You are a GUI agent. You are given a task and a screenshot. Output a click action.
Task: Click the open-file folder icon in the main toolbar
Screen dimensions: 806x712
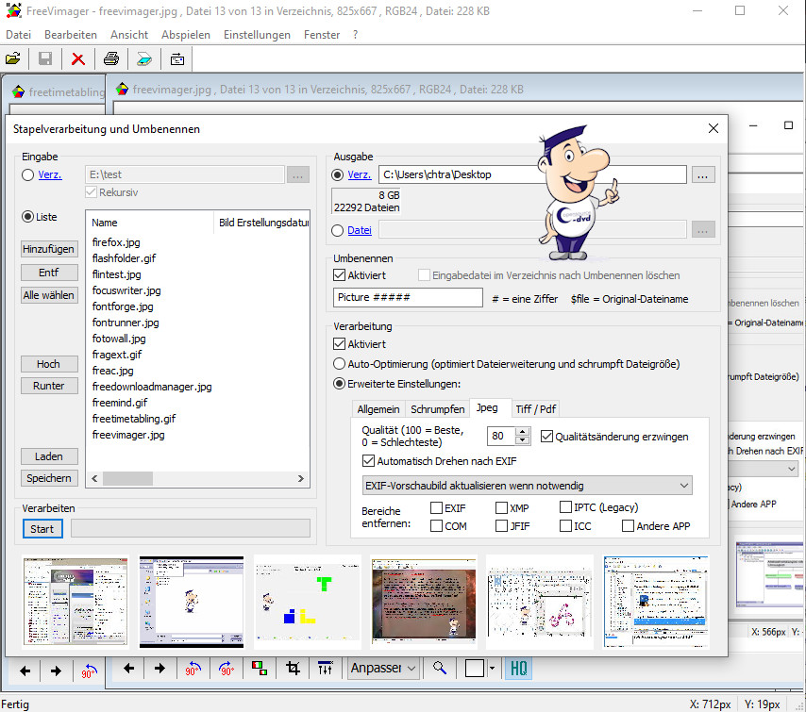point(13,58)
